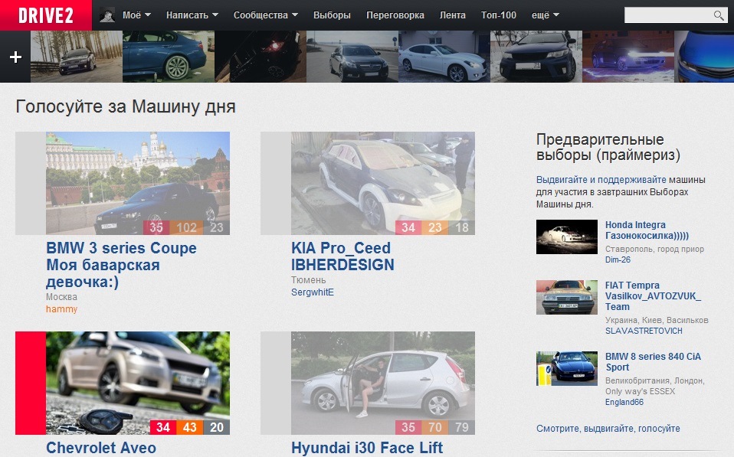The height and width of the screenshot is (457, 734).
Task: Click the Выдвигайте и поддерживайте link
Action: [601, 180]
